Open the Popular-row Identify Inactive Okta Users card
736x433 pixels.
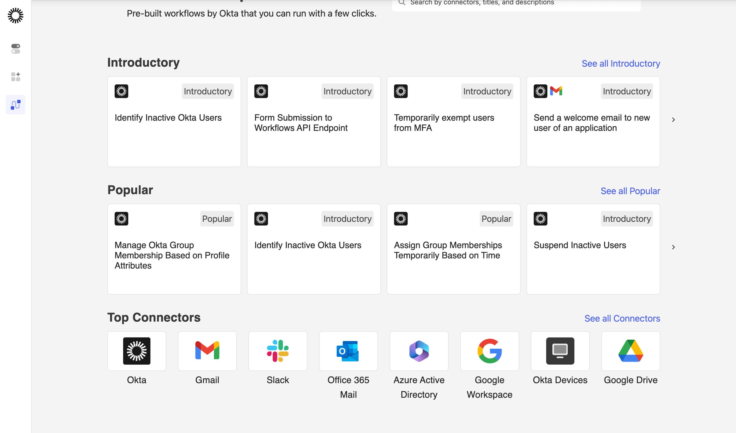(314, 249)
